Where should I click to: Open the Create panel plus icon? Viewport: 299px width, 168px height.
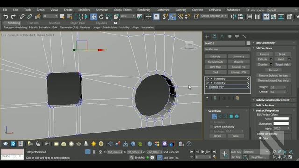(x=207, y=36)
